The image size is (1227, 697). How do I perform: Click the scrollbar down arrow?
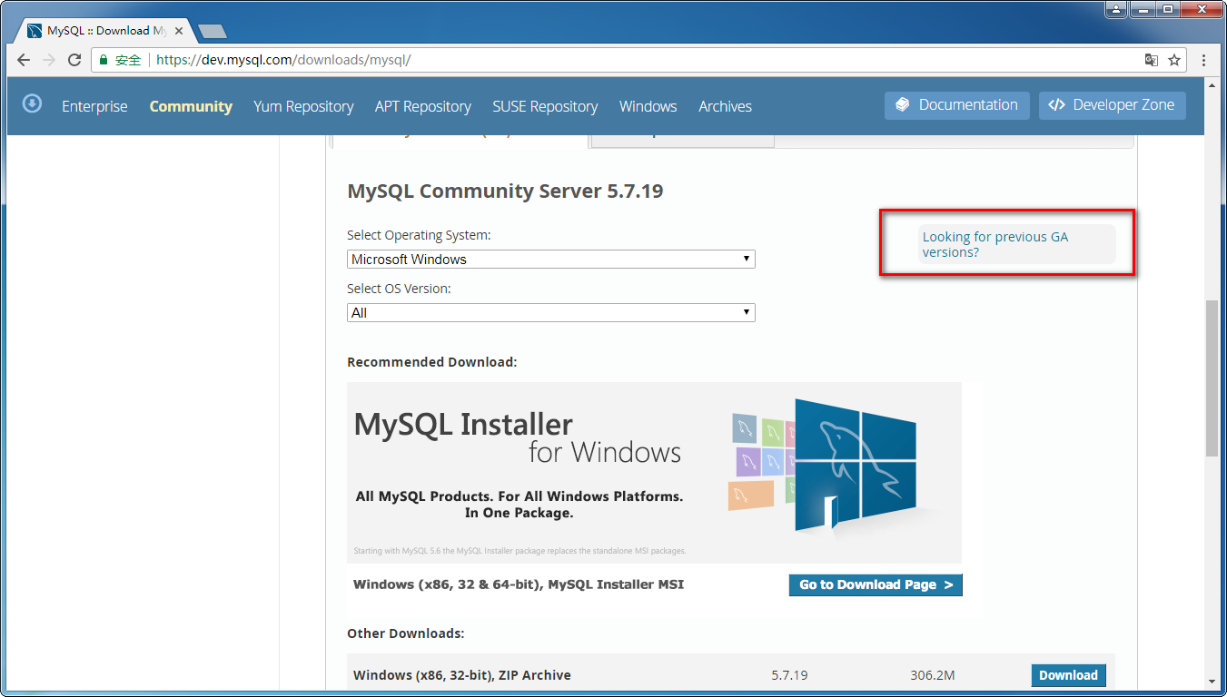pyautogui.click(x=1212, y=681)
